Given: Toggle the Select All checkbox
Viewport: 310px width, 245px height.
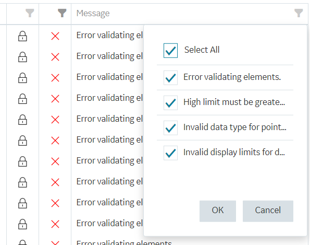Looking at the screenshot, I should coord(170,51).
